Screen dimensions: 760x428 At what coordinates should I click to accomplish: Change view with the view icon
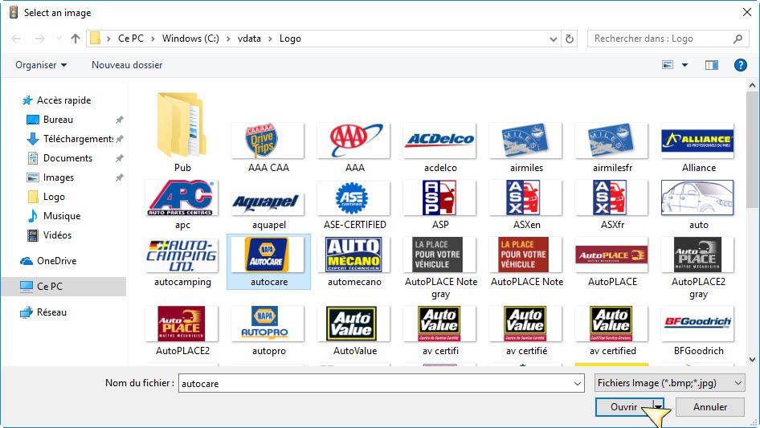click(x=668, y=65)
